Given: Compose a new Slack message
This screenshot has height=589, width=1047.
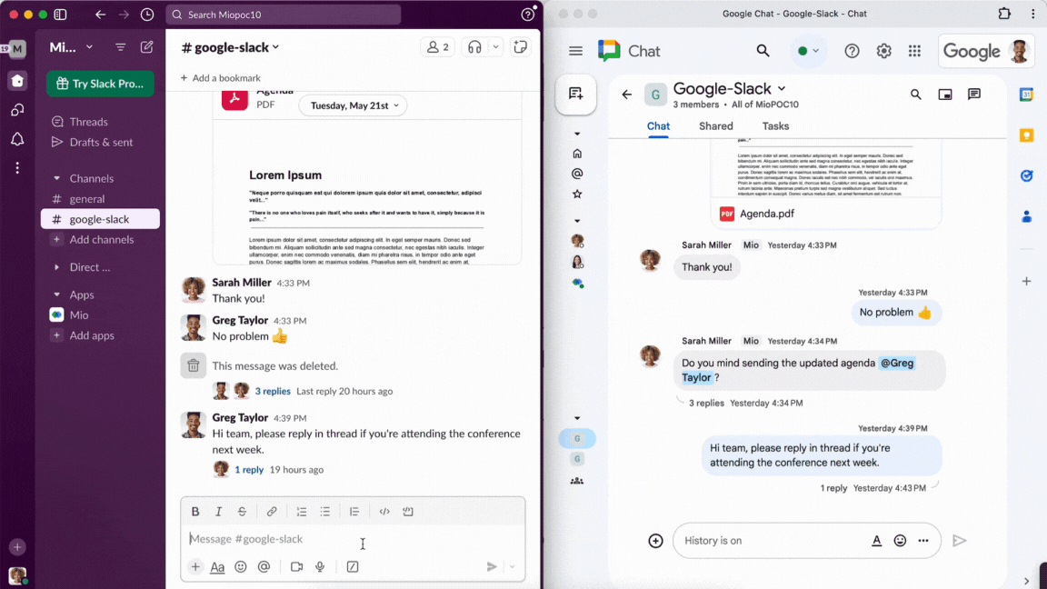Looking at the screenshot, I should pyautogui.click(x=147, y=47).
